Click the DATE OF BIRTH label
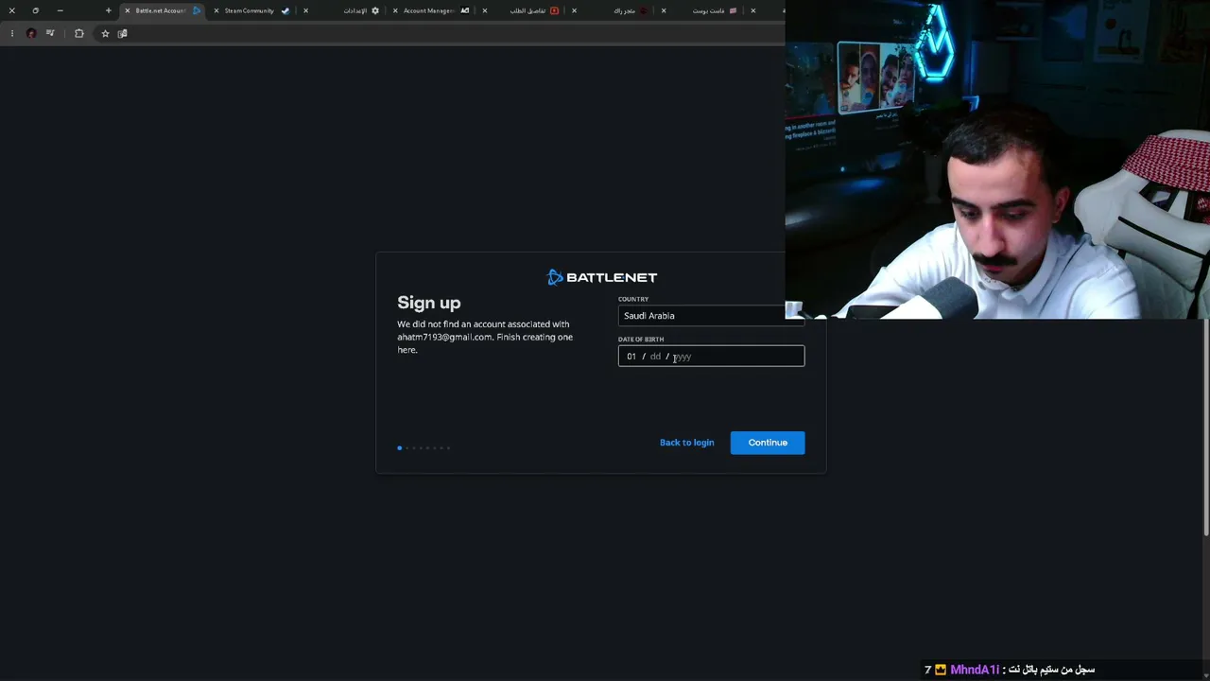The image size is (1210, 681). (x=641, y=339)
